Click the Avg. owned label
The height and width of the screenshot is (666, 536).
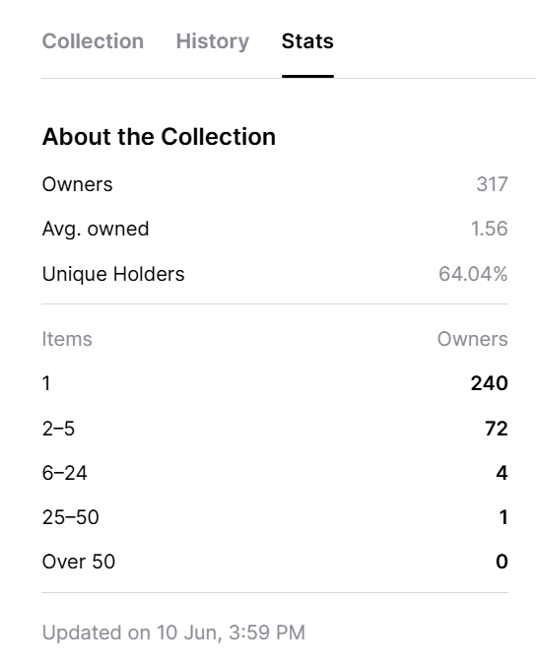click(96, 229)
